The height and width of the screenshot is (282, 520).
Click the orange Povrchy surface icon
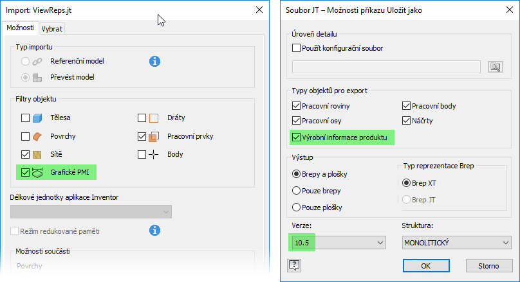(x=37, y=136)
